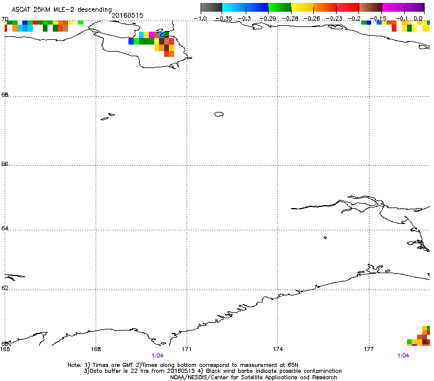Click the '-0.29' color scale label
This screenshot has height=381, width=434.
(267, 19)
